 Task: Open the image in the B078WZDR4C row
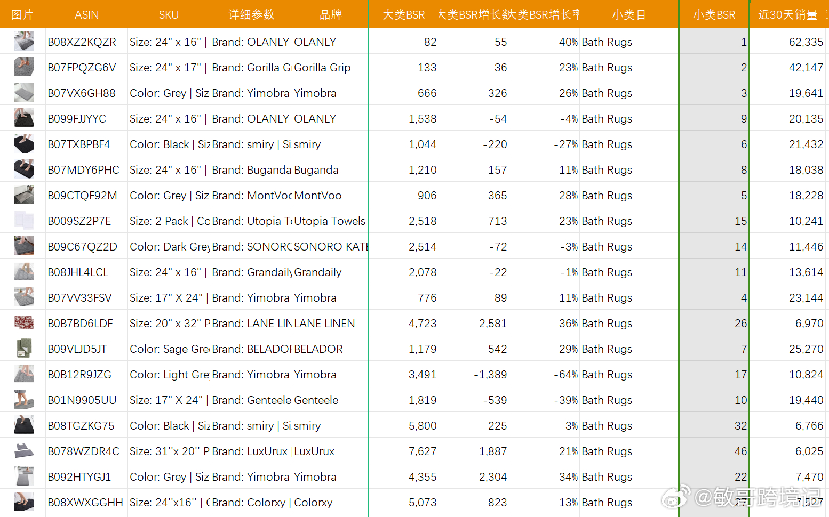24,451
